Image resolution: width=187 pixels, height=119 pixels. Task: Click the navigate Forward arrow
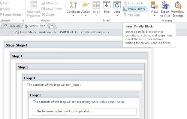tap(8, 32)
